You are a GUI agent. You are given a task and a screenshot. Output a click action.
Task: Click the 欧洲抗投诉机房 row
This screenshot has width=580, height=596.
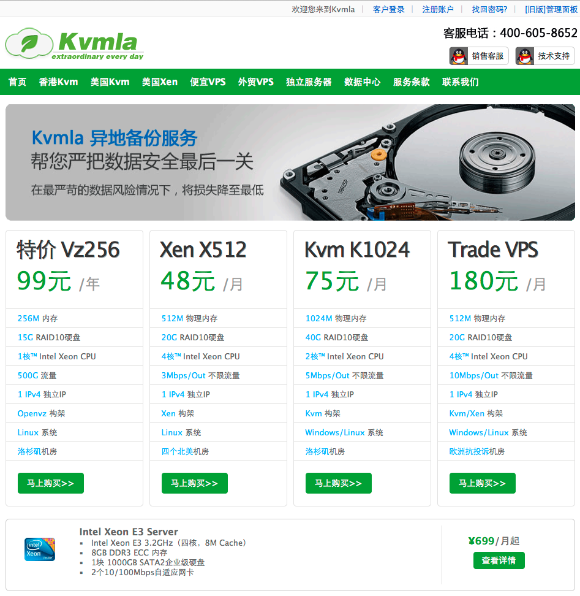click(x=506, y=451)
